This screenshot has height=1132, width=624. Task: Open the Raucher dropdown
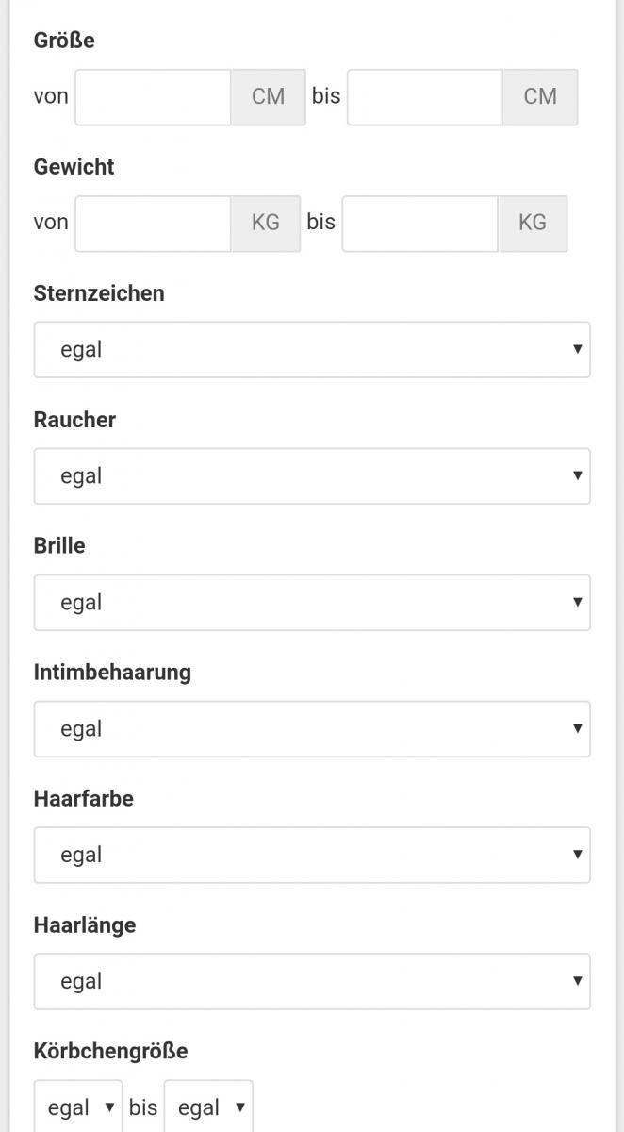pos(311,476)
